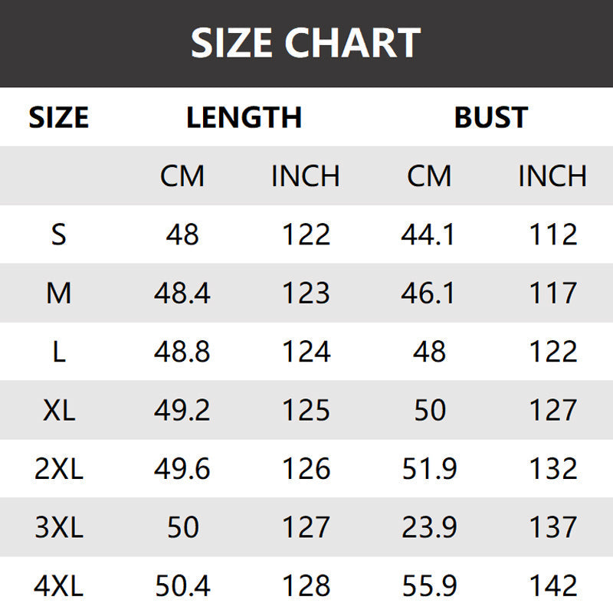
Task: Click the 50.4 length value
Action: (182, 586)
